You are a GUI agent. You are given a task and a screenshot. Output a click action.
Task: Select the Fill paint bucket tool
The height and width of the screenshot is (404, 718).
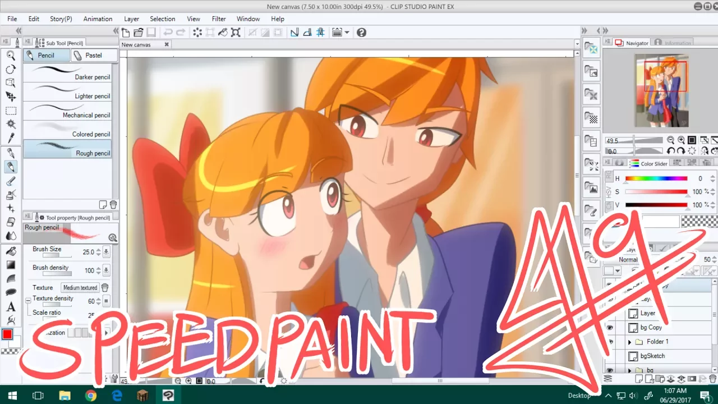coord(11,251)
